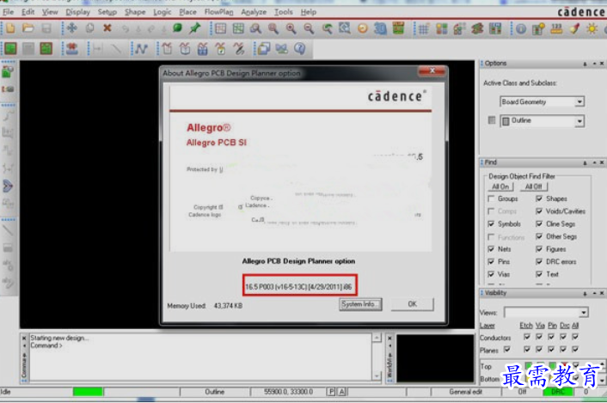This screenshot has width=607, height=403.
Task: Open the File menu
Action: pyautogui.click(x=8, y=12)
